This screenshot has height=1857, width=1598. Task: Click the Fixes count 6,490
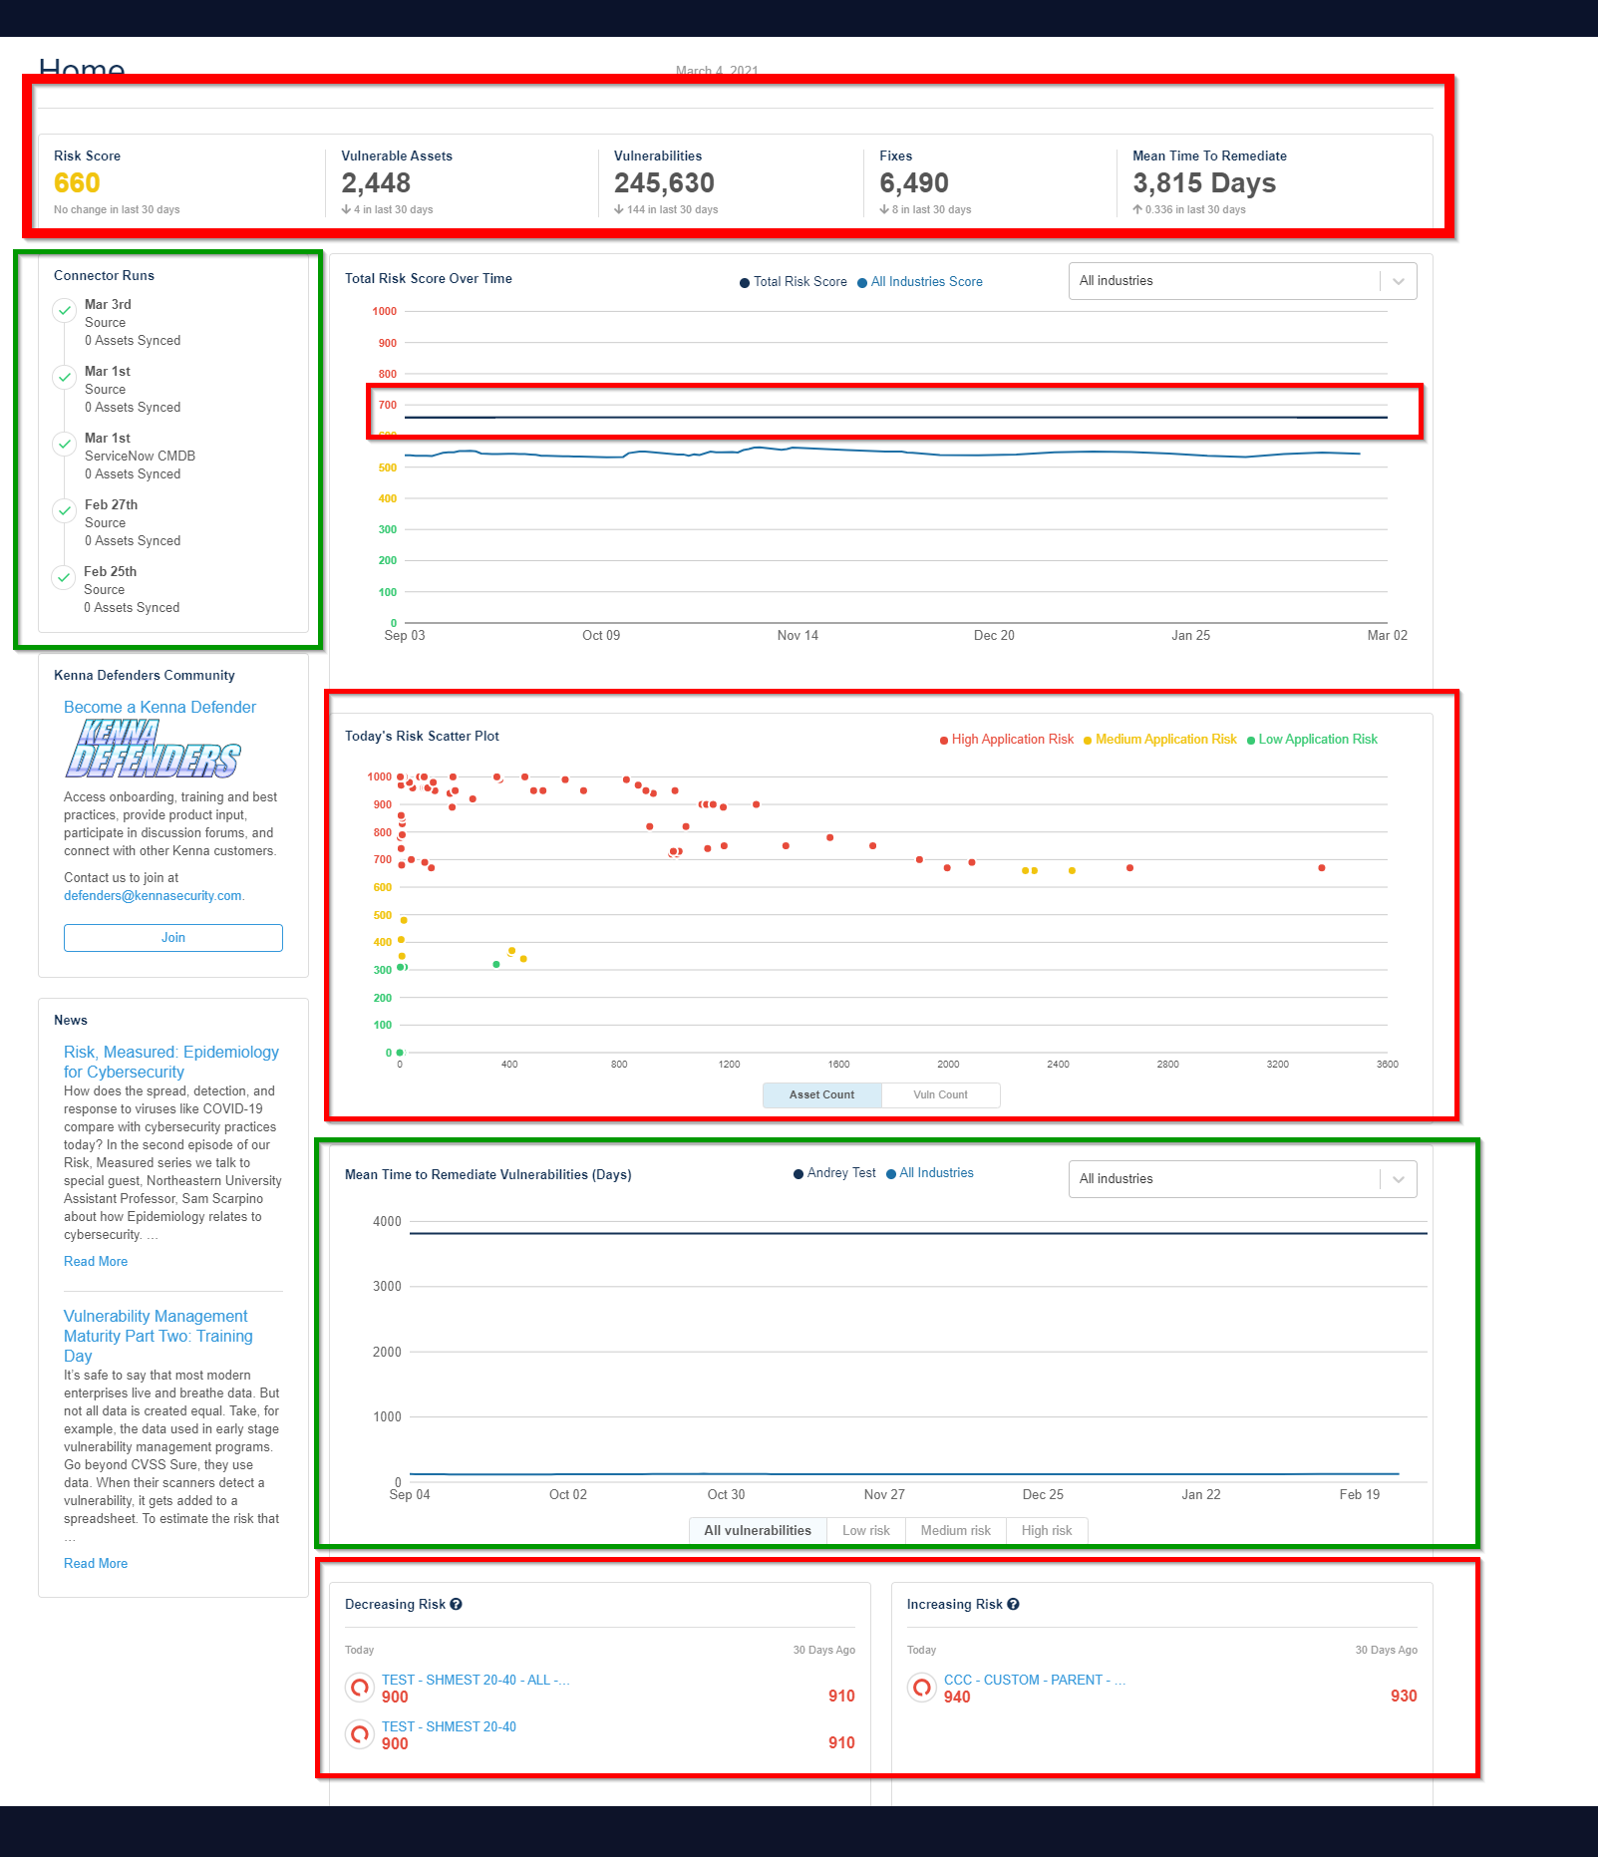914,183
